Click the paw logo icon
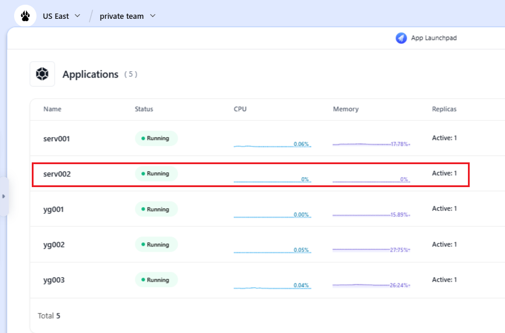This screenshot has width=505, height=333. pos(25,16)
